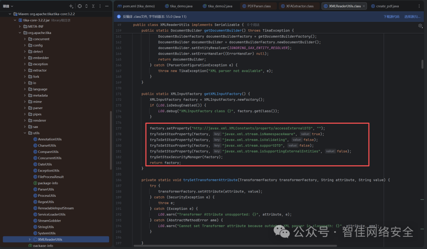Click the 下载源代码 link

391,17
